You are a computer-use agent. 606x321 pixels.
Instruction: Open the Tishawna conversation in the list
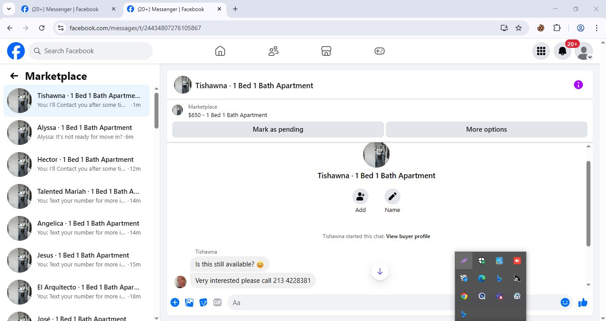[76, 101]
